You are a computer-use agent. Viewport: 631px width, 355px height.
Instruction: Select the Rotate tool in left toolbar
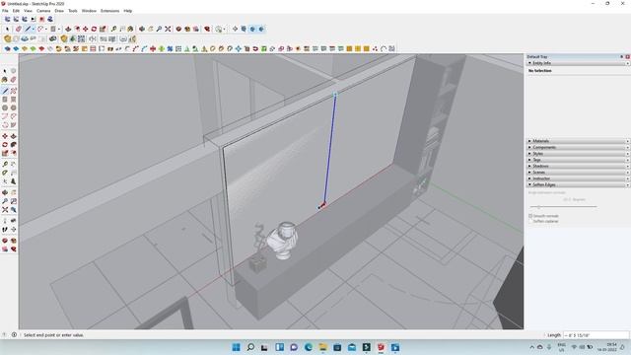coord(5,145)
